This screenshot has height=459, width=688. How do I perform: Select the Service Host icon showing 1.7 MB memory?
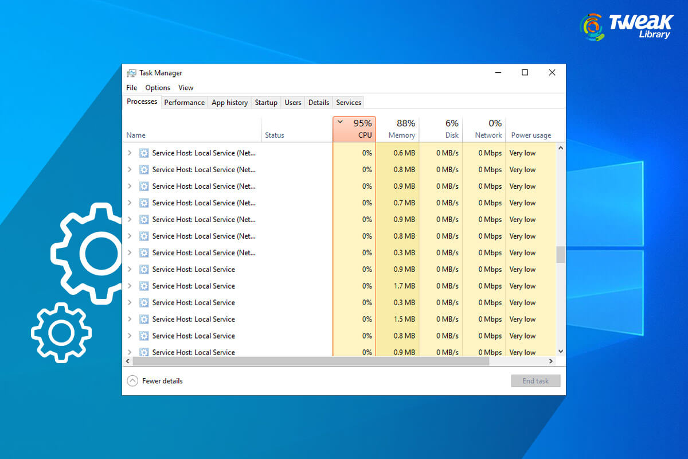pos(143,286)
